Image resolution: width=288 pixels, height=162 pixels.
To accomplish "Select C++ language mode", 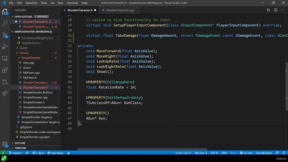I will tap(233, 153).
